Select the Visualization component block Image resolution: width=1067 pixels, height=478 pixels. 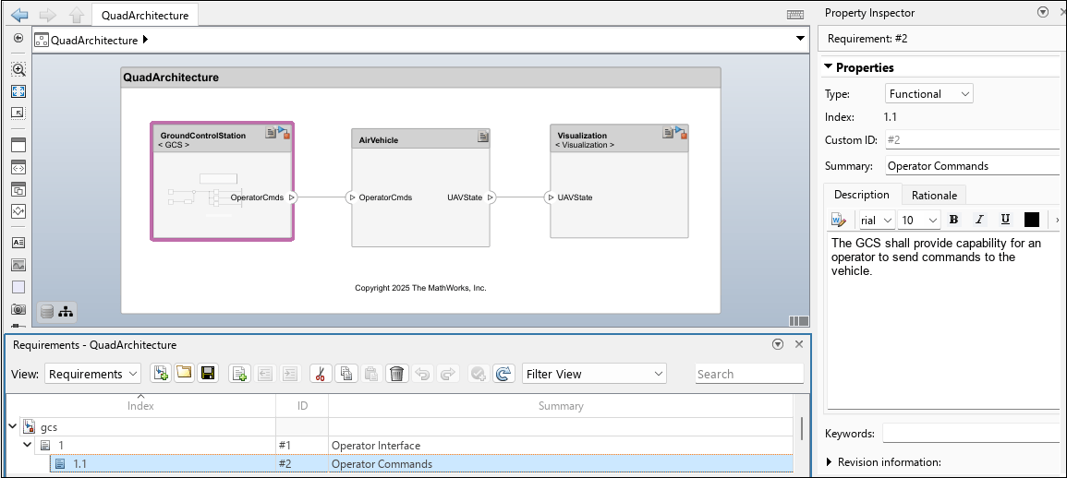[619, 181]
